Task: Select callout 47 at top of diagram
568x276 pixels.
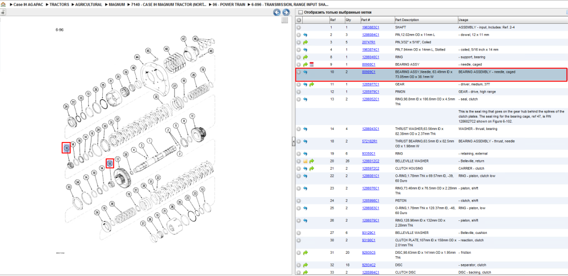Action: point(183,39)
